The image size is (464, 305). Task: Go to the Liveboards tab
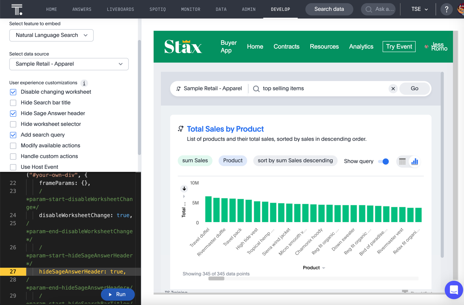coord(120,9)
